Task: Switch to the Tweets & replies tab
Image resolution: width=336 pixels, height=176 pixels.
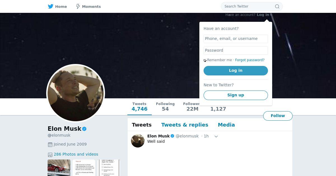Action: pyautogui.click(x=185, y=125)
